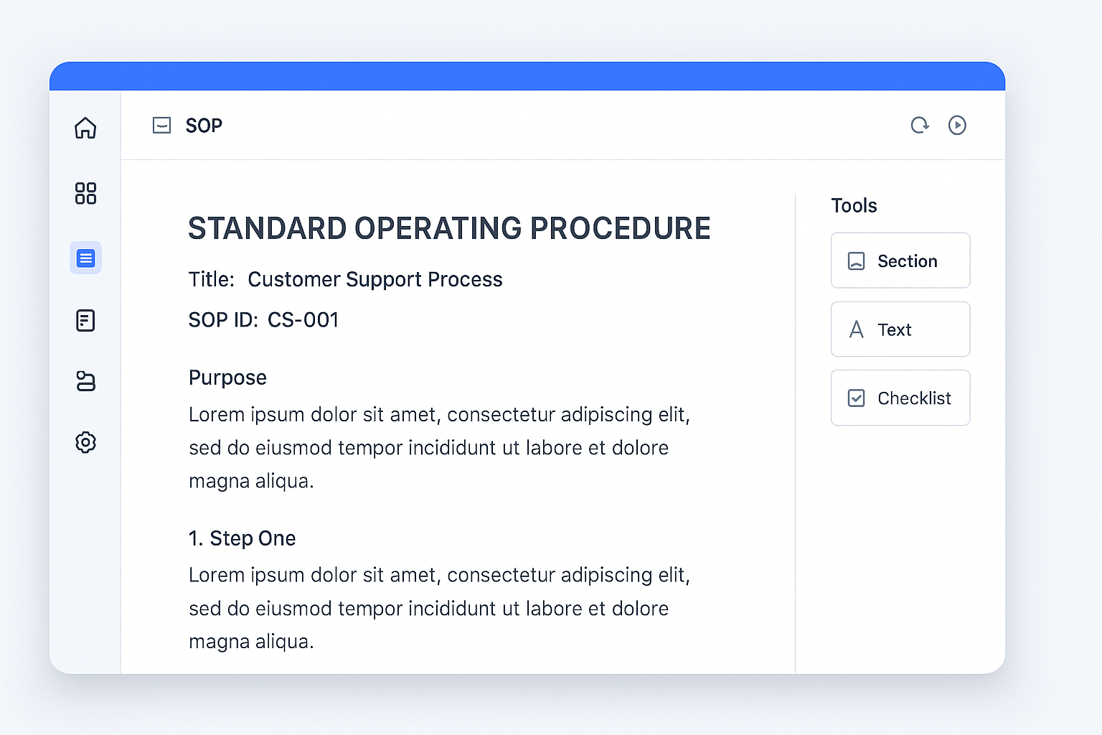Add a Text block from Tools

click(900, 329)
